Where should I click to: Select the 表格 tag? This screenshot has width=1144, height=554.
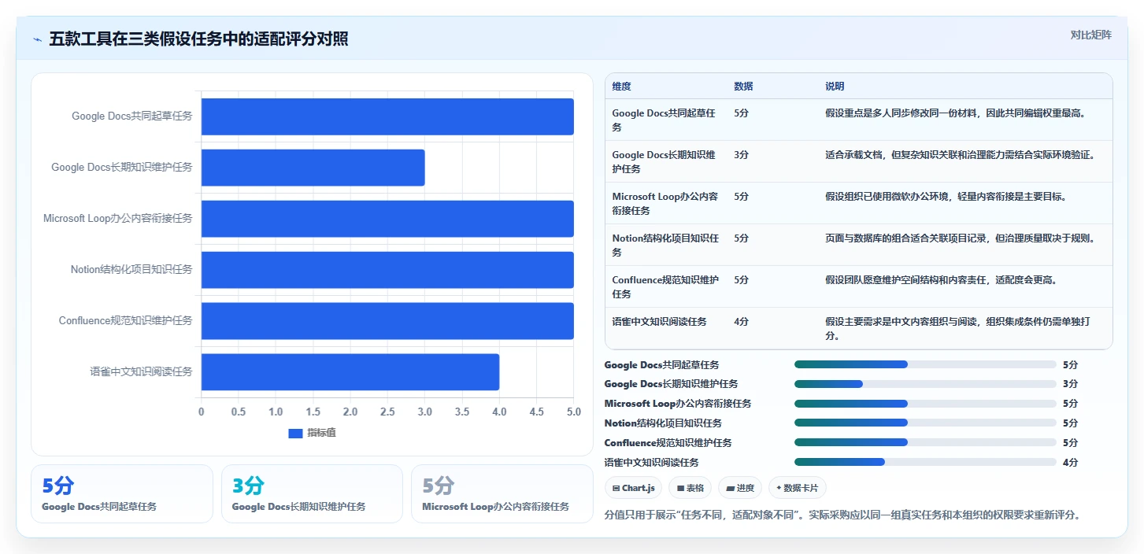coord(690,488)
